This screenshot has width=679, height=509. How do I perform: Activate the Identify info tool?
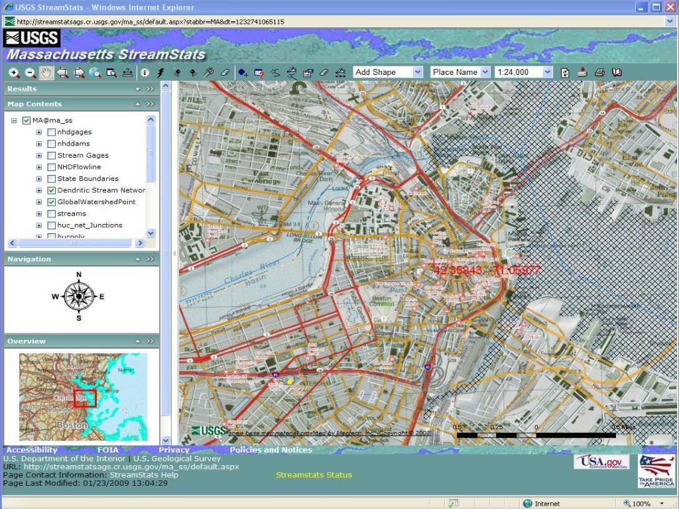145,73
